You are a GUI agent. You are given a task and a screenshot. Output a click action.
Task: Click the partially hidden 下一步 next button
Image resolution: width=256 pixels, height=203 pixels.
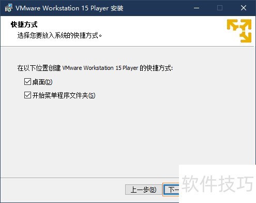171,190
